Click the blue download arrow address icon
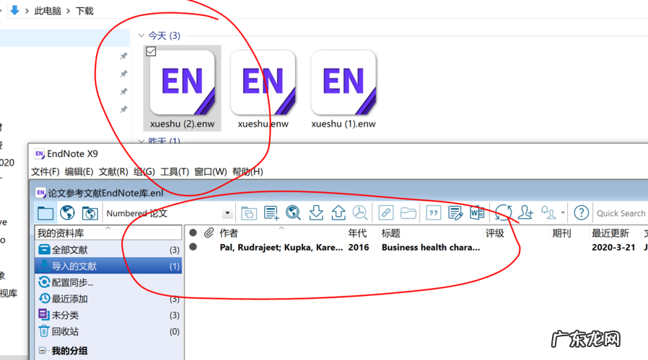The height and width of the screenshot is (360, 648). point(14,10)
